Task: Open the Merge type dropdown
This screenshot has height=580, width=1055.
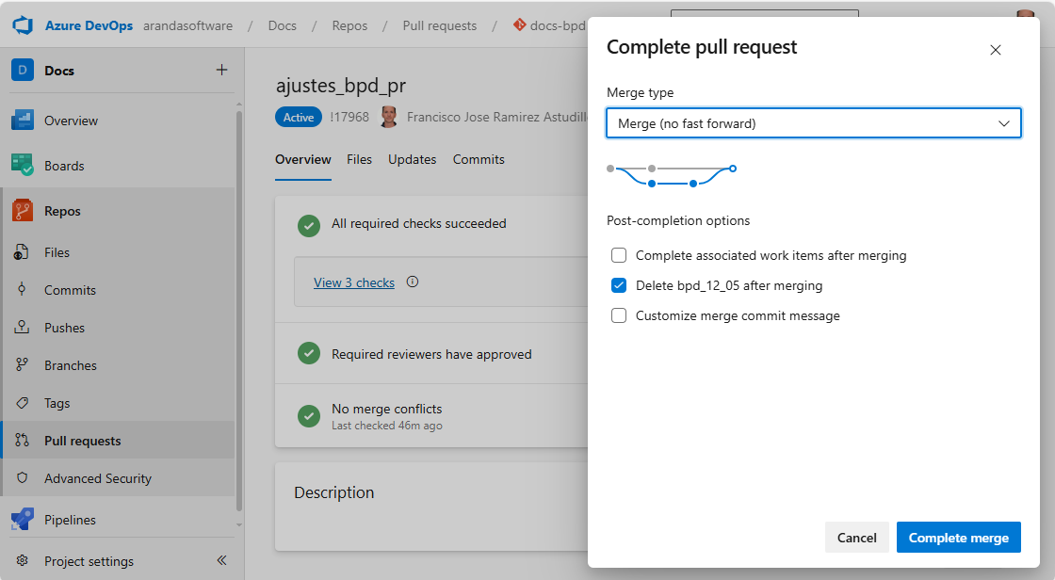Action: tap(814, 123)
